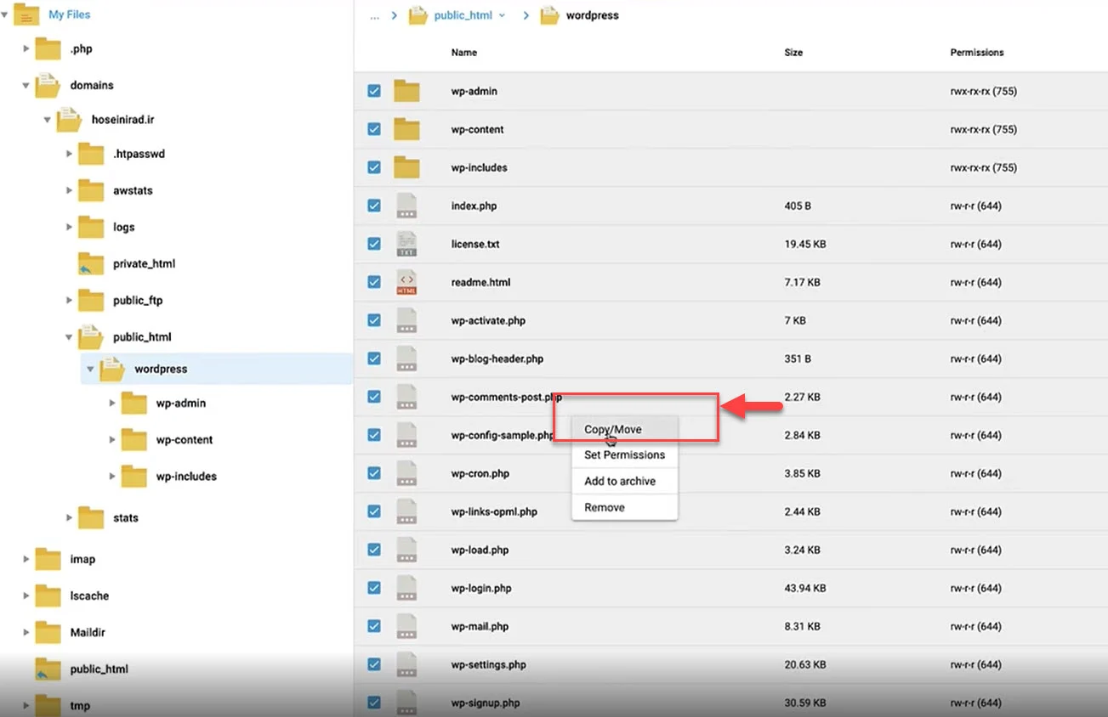1108x717 pixels.
Task: Uncheck the readme.html checkbox
Action: (x=374, y=282)
